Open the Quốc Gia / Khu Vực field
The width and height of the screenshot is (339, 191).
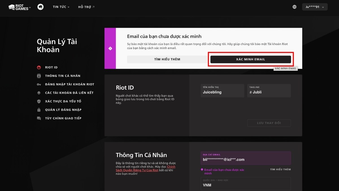pos(245,184)
